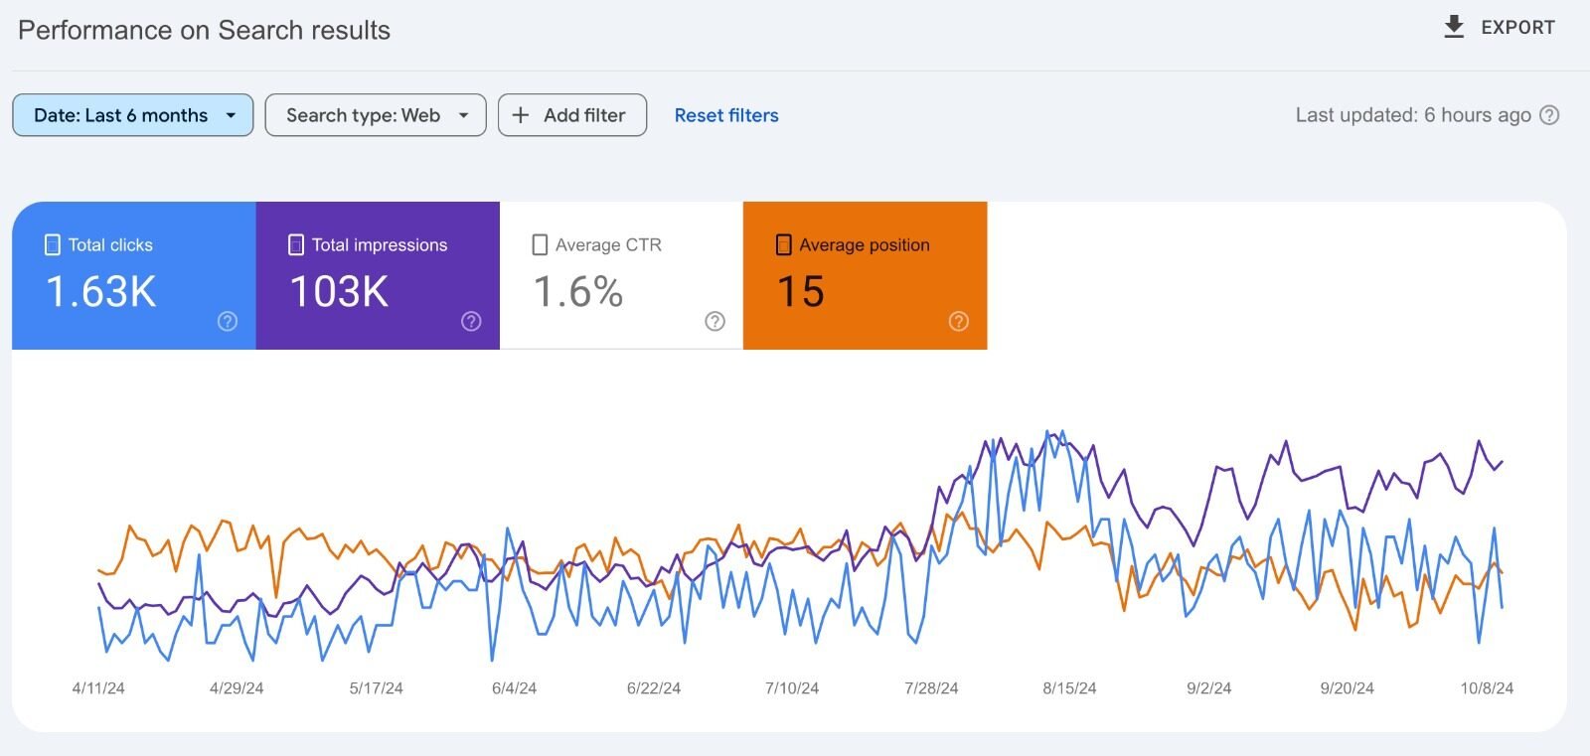Image resolution: width=1590 pixels, height=756 pixels.
Task: Click the 9/2/24 axis date label
Action: coord(1208,687)
